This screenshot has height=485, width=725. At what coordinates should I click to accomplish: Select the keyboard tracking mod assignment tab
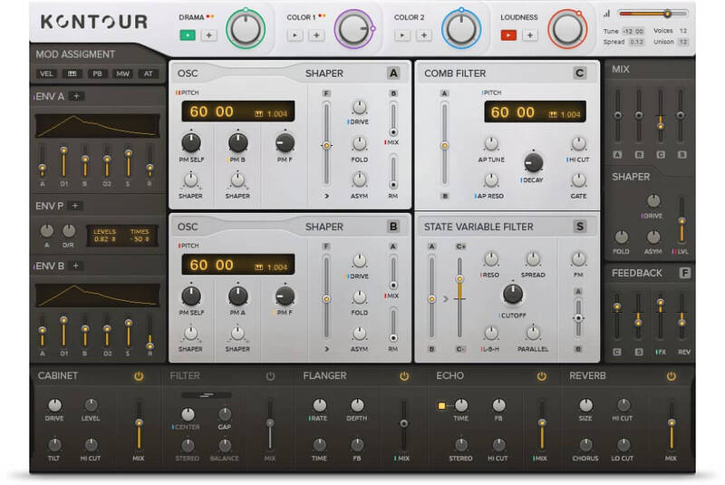tap(72, 73)
